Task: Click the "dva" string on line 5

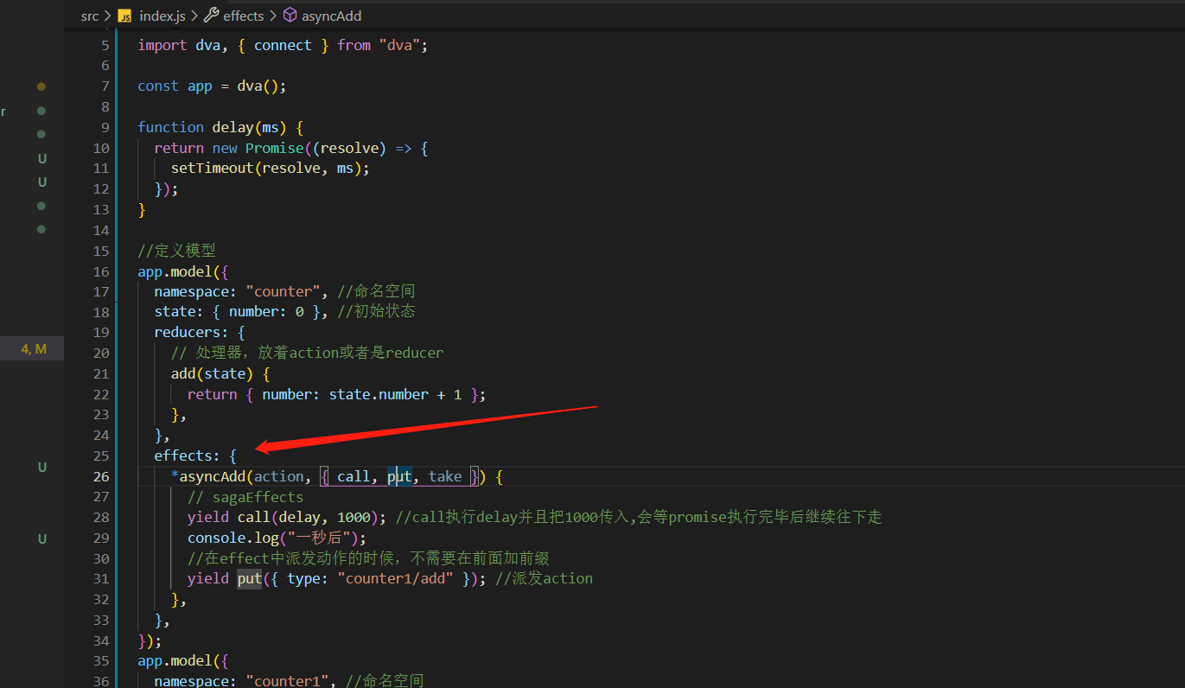Action: click(x=399, y=45)
